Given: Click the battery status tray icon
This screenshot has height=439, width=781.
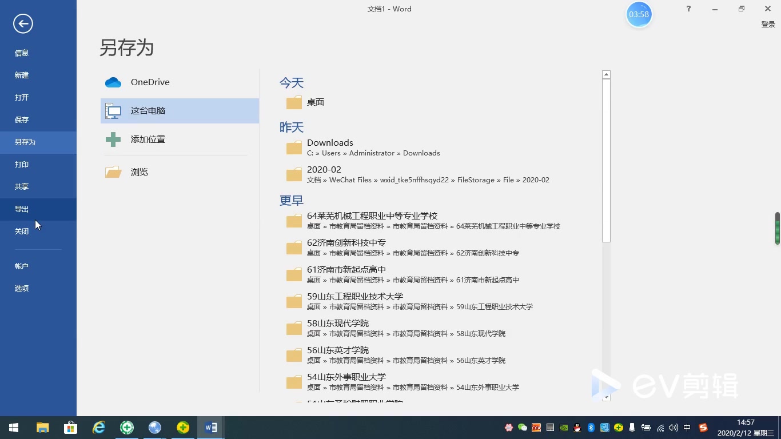Looking at the screenshot, I should coord(645,427).
